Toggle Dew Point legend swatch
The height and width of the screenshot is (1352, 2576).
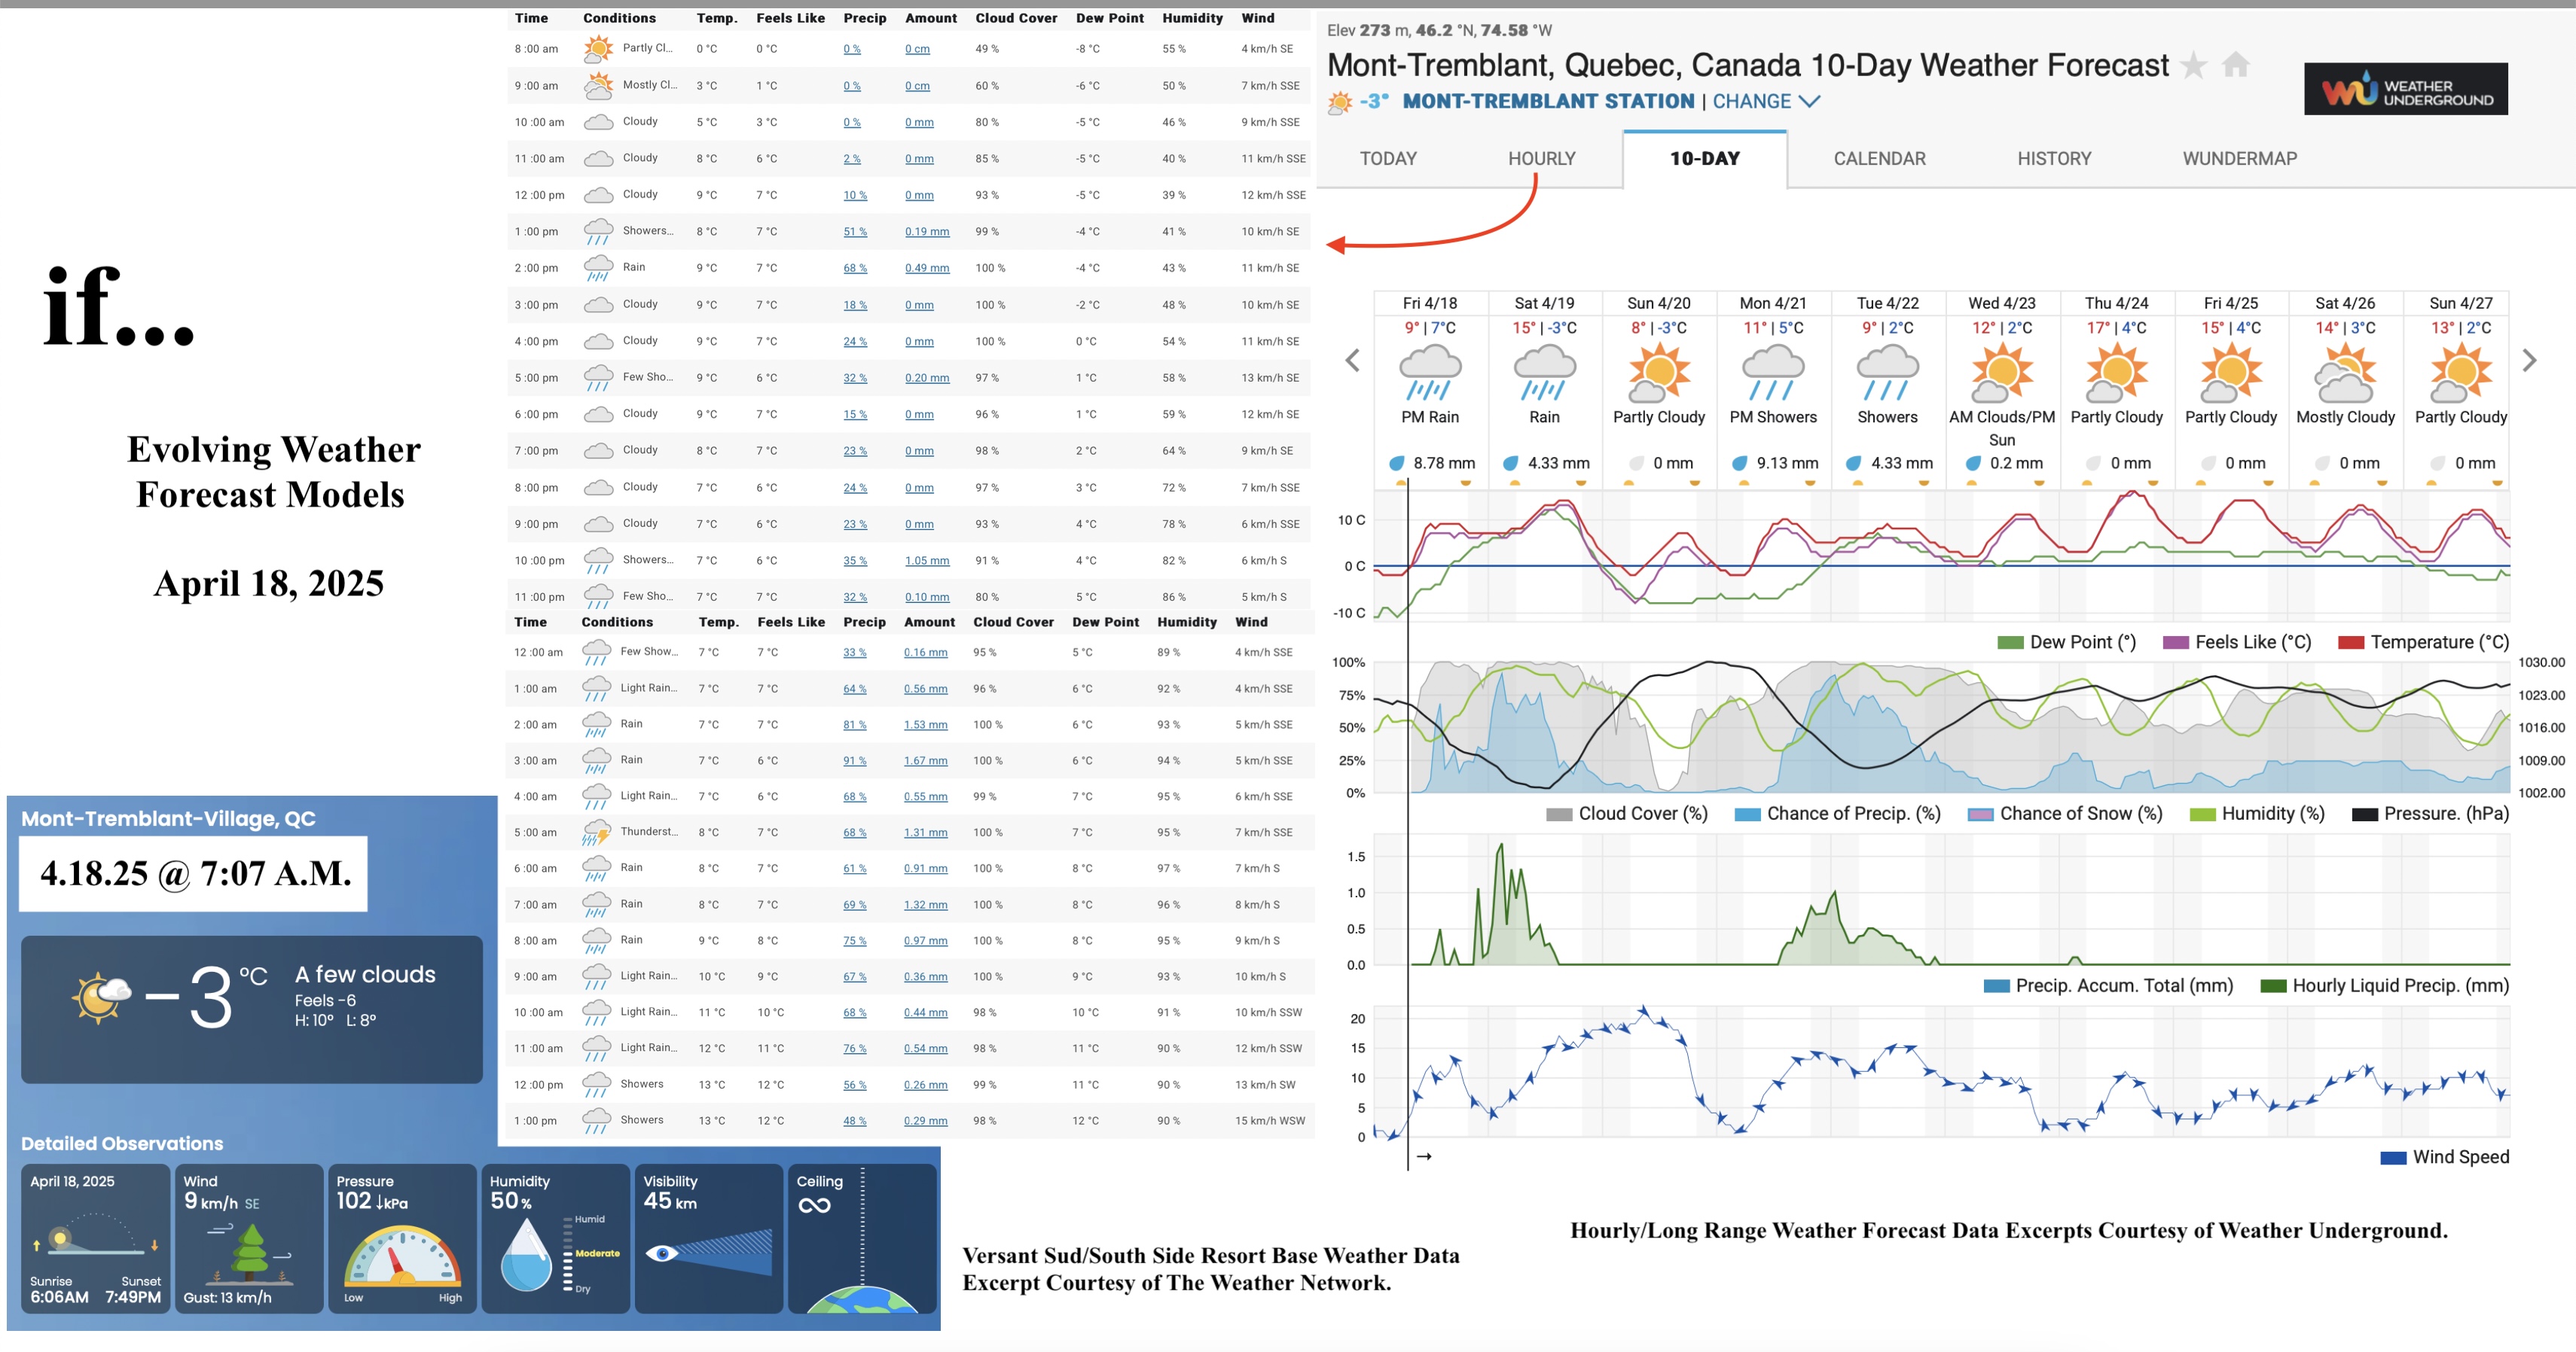(2010, 643)
